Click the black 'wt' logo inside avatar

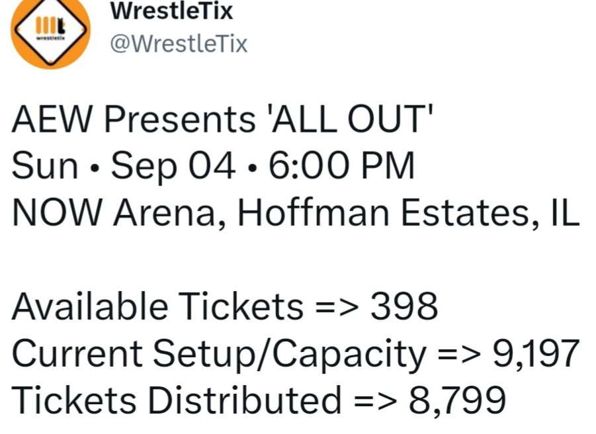coord(50,27)
